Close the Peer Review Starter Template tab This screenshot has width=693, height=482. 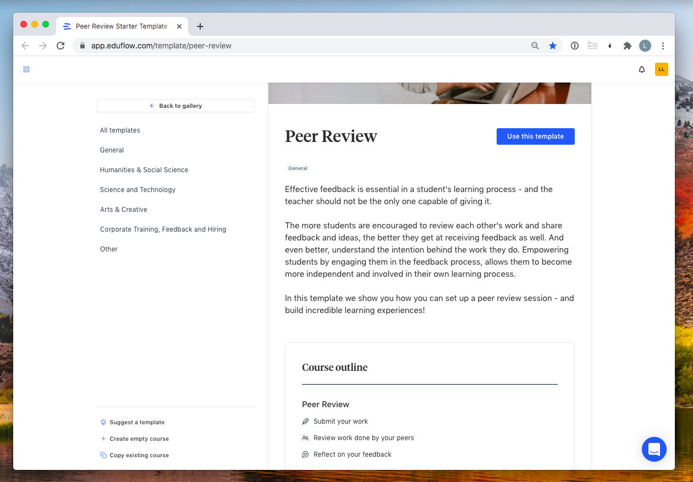[x=179, y=26]
